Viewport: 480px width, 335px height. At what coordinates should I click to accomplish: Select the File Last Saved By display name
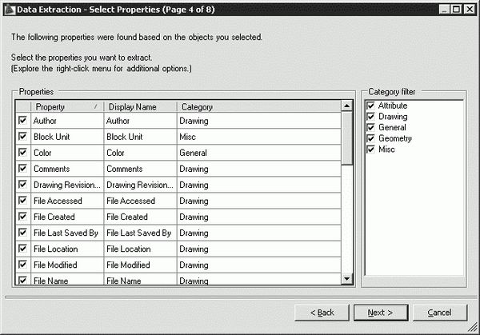point(141,233)
